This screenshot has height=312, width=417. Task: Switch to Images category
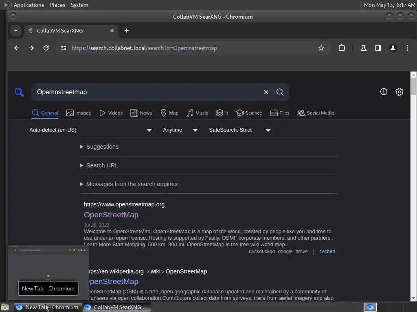click(x=79, y=113)
